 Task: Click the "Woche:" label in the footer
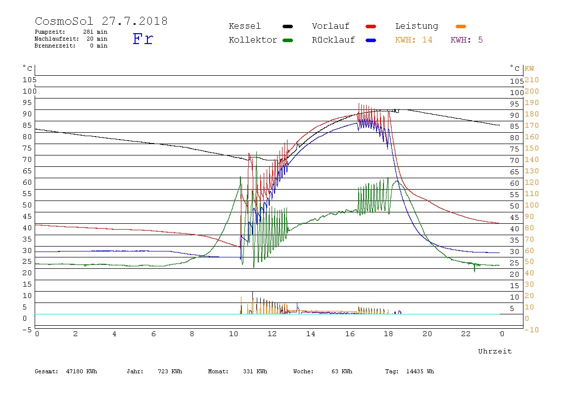click(x=303, y=371)
